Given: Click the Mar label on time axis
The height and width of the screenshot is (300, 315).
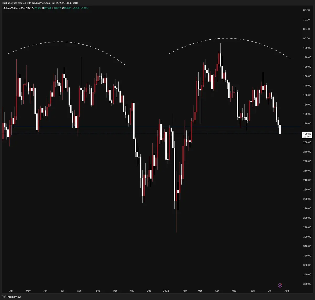Looking at the screenshot, I should click(200, 291).
